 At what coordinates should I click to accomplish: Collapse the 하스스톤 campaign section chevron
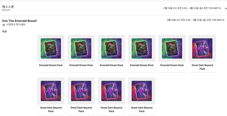pyautogui.click(x=226, y=9)
